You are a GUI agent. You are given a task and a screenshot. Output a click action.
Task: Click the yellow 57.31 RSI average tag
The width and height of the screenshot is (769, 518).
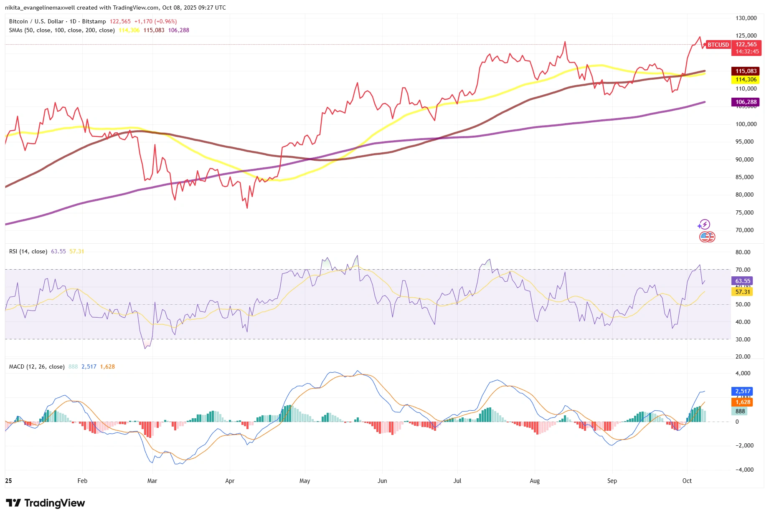tap(742, 292)
